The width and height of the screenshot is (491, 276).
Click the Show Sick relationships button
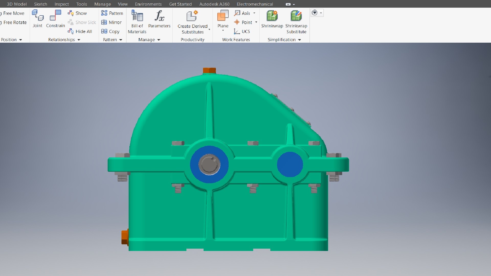point(82,22)
